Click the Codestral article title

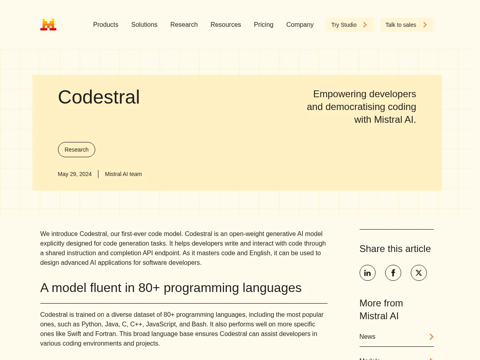click(x=99, y=97)
